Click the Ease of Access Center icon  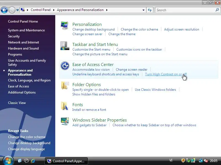click(65, 66)
